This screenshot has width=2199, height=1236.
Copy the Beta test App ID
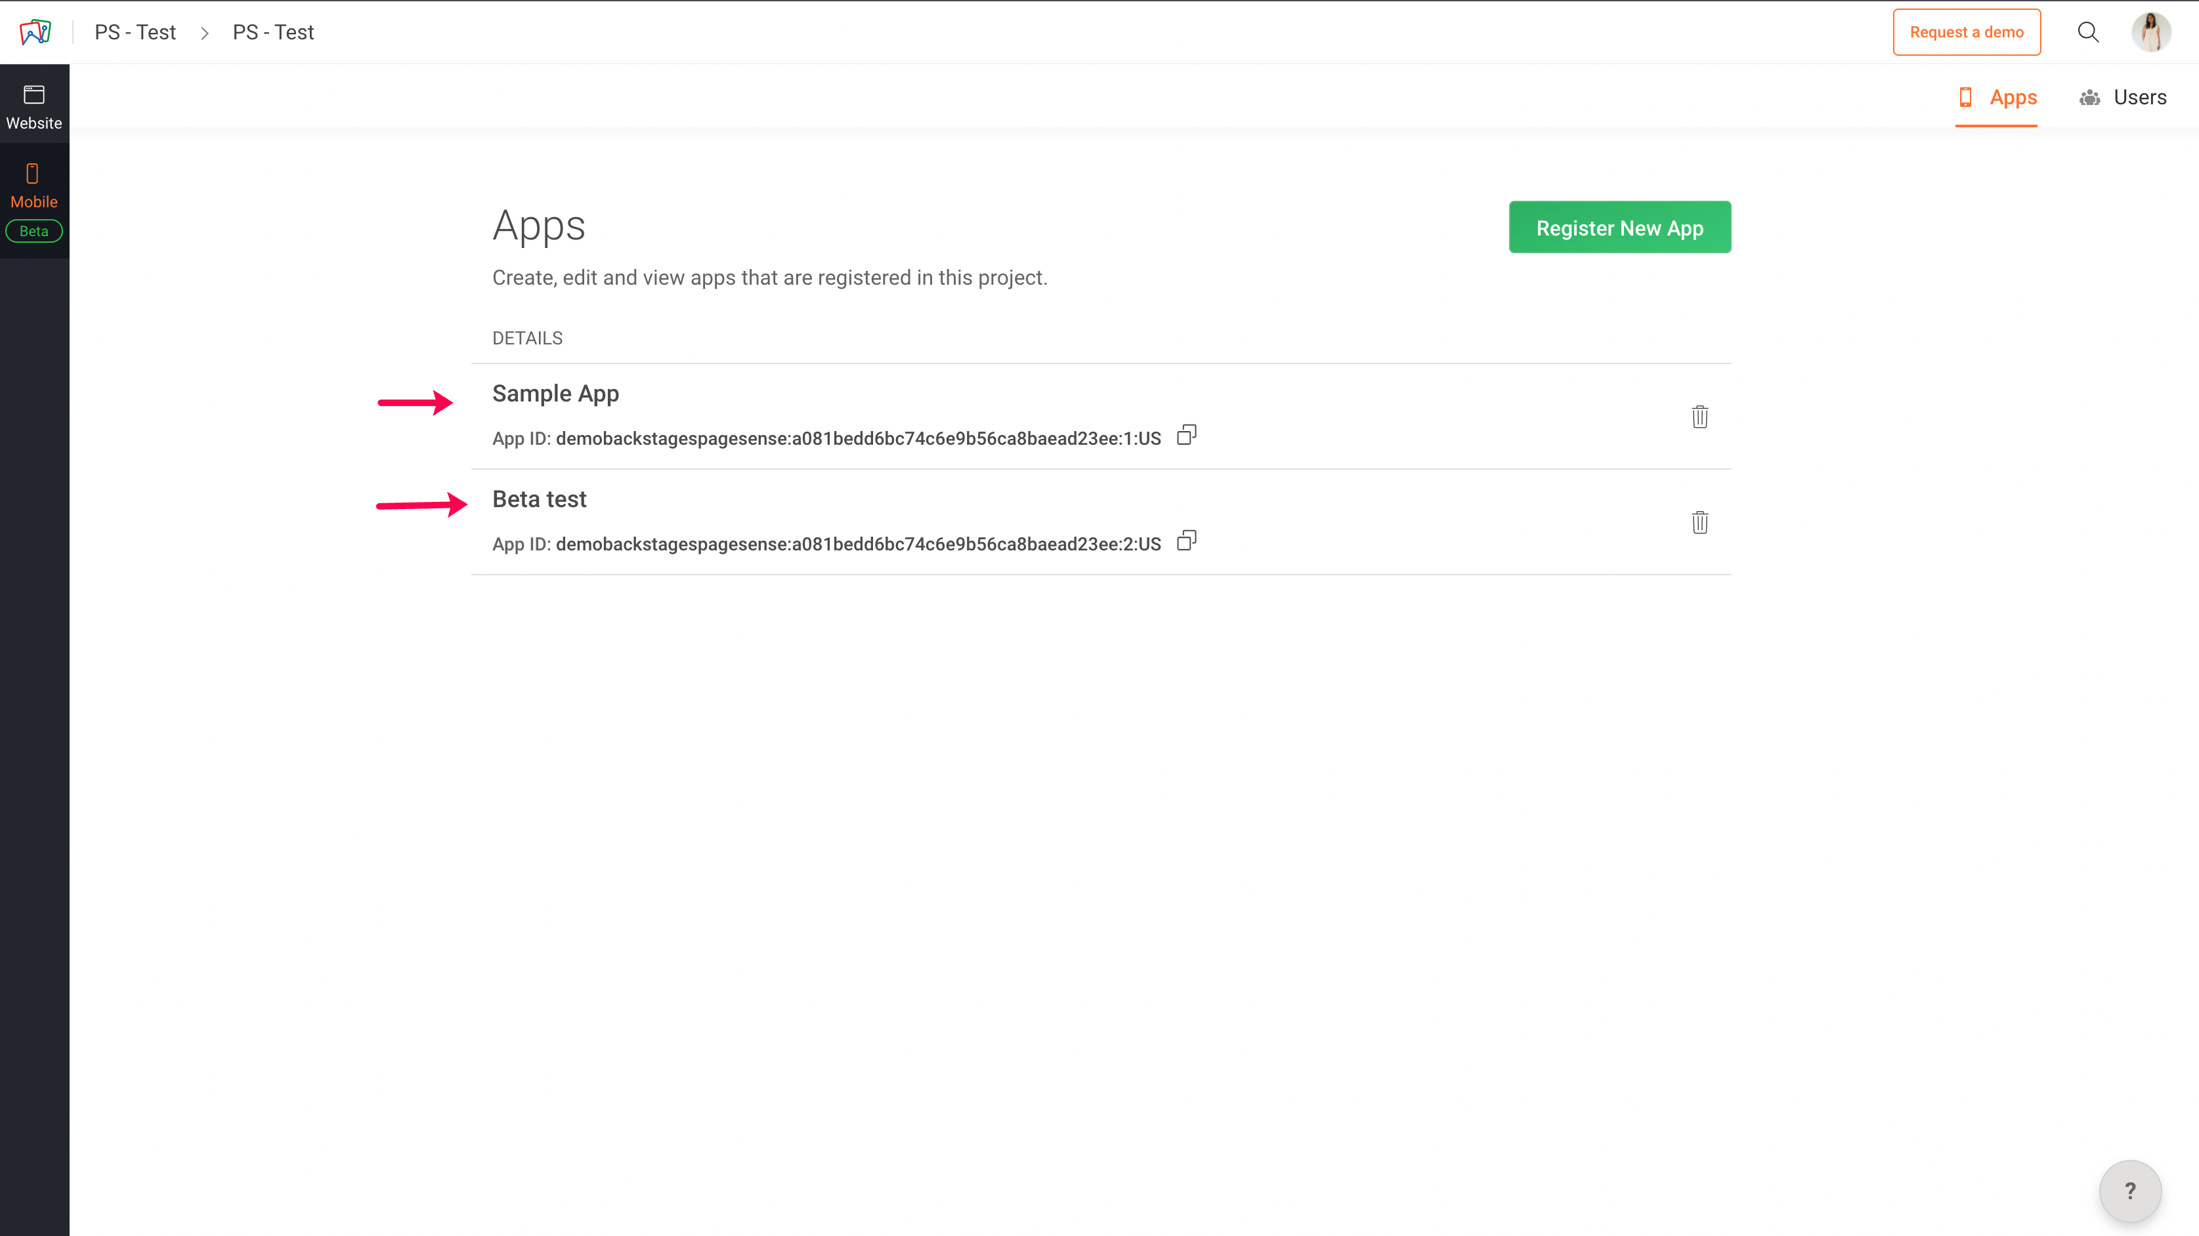coord(1187,541)
